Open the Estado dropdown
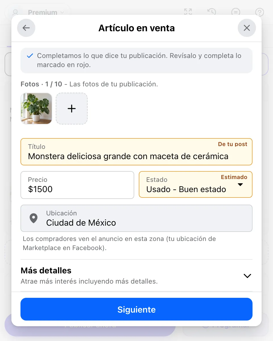The height and width of the screenshot is (341, 273). point(196,184)
